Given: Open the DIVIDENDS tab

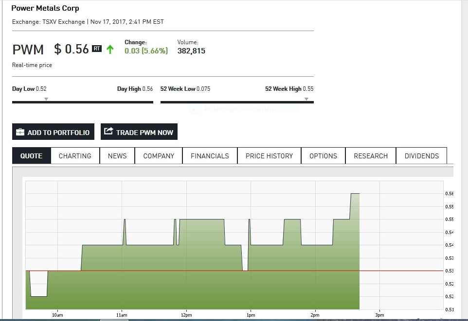Looking at the screenshot, I should (x=421, y=155).
